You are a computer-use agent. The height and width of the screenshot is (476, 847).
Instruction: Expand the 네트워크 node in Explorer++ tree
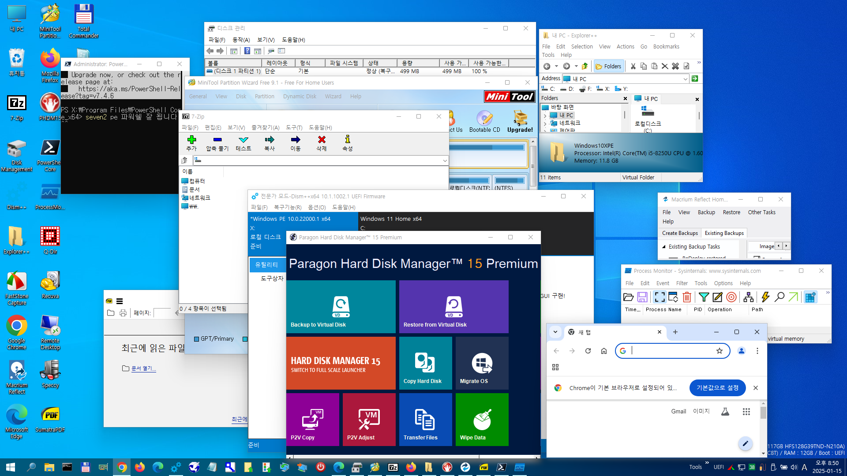545,124
